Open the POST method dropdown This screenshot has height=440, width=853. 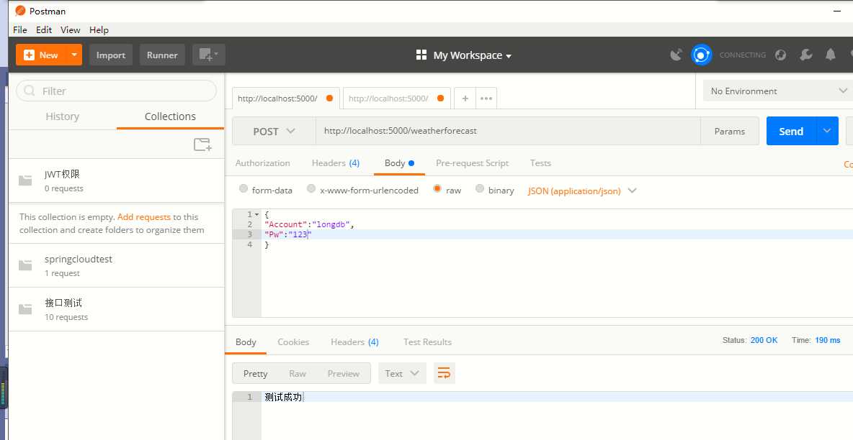[x=274, y=131]
